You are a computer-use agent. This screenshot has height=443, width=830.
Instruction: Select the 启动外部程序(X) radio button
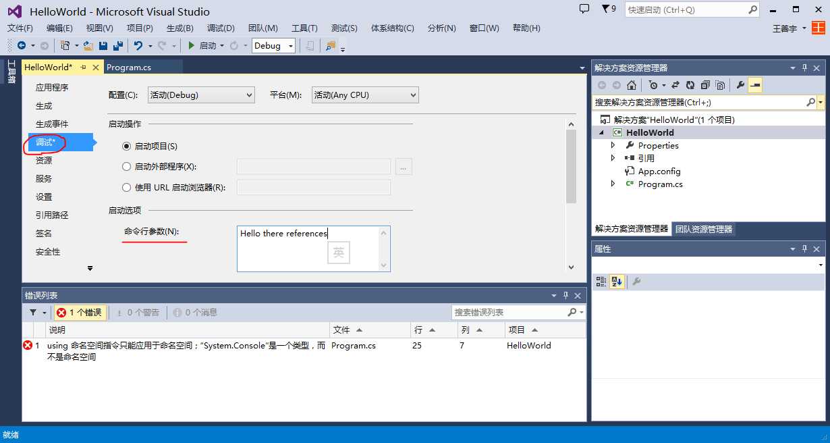click(x=127, y=167)
